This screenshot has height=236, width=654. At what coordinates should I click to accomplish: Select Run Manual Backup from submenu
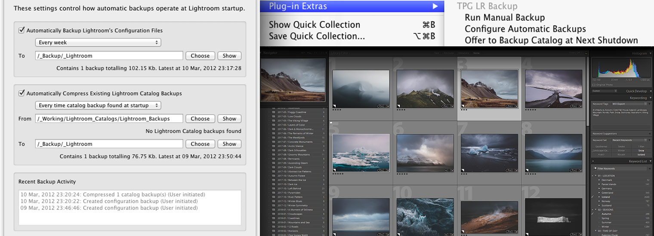tap(505, 18)
